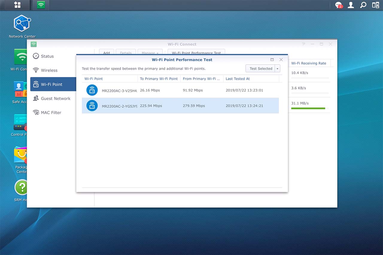Viewport: 383px width, 255px height.
Task: Click the Test Selected button
Action: (260, 68)
